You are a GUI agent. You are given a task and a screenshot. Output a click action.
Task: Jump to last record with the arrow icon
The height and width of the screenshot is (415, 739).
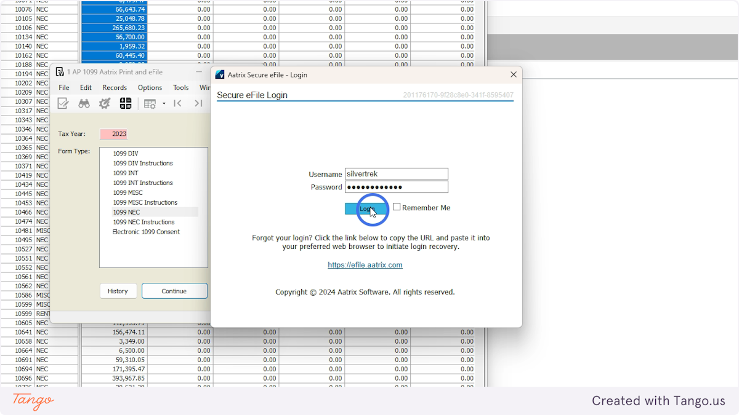(199, 103)
